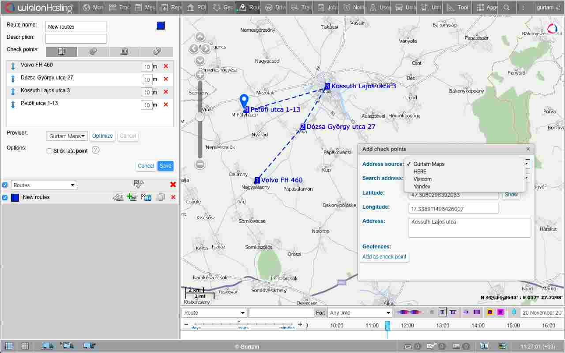Open the blue route color swatch
Screen dimensions: 565x353
pos(161,26)
